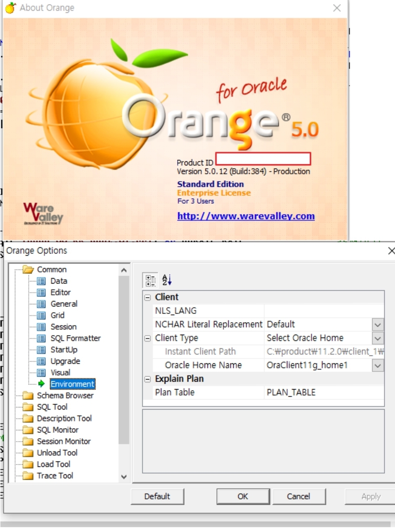This screenshot has height=528, width=395.
Task: Open the Oracle Home Name dropdown
Action: [378, 365]
